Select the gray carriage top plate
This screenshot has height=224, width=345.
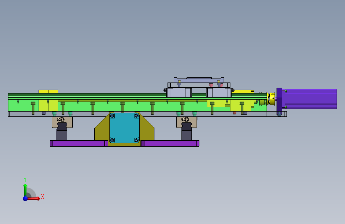point(199,80)
